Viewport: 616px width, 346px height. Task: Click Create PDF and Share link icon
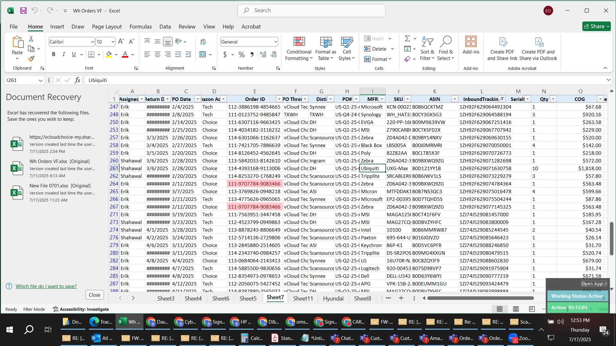click(502, 42)
